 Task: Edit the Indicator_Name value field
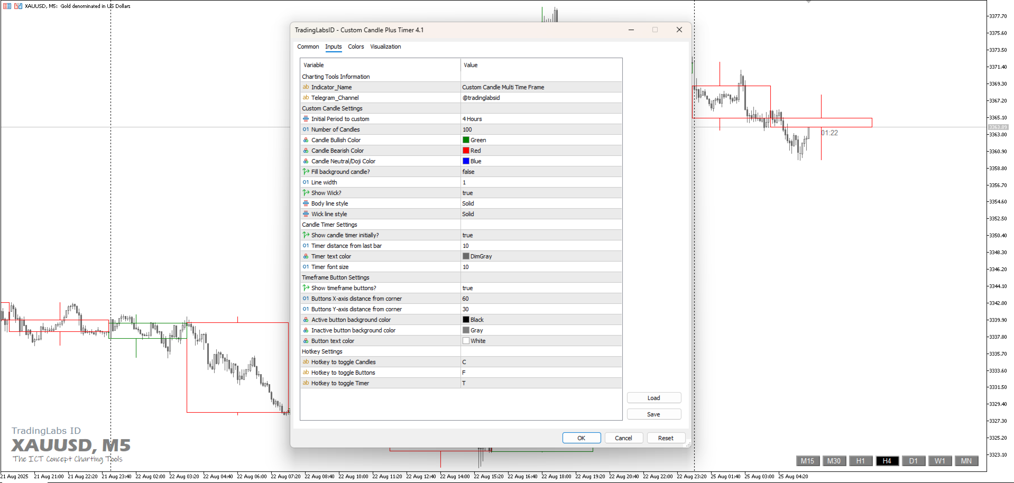541,87
